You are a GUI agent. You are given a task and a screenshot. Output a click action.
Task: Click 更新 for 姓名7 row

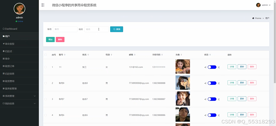pyautogui.click(x=242, y=99)
